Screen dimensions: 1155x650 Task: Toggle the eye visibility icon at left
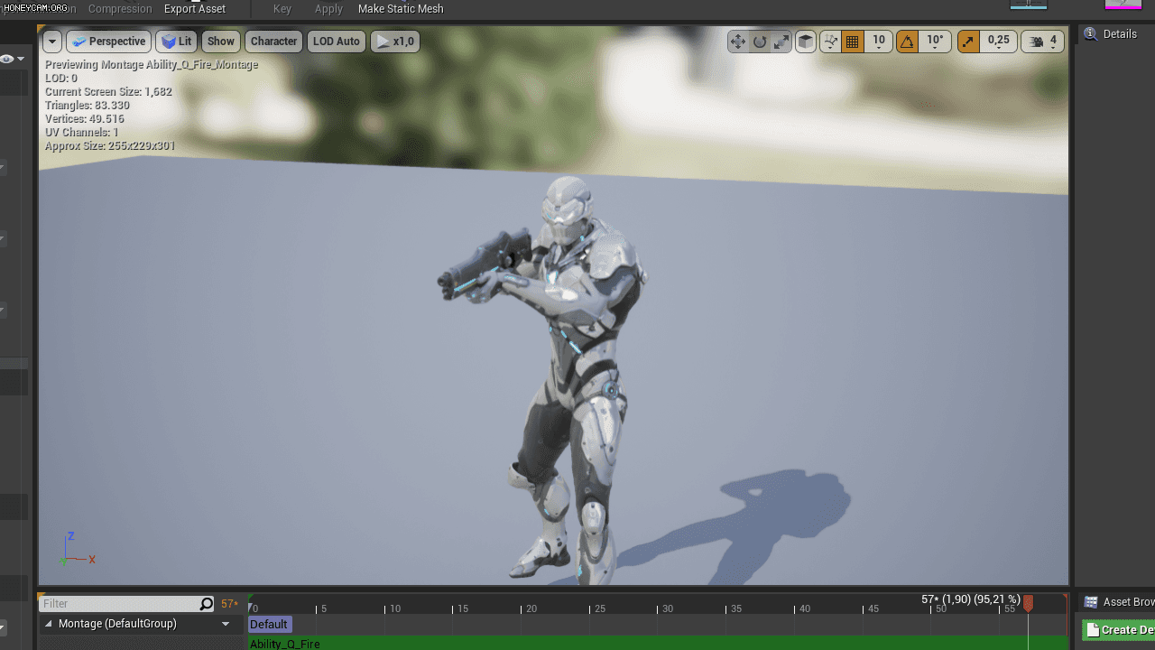(x=7, y=60)
